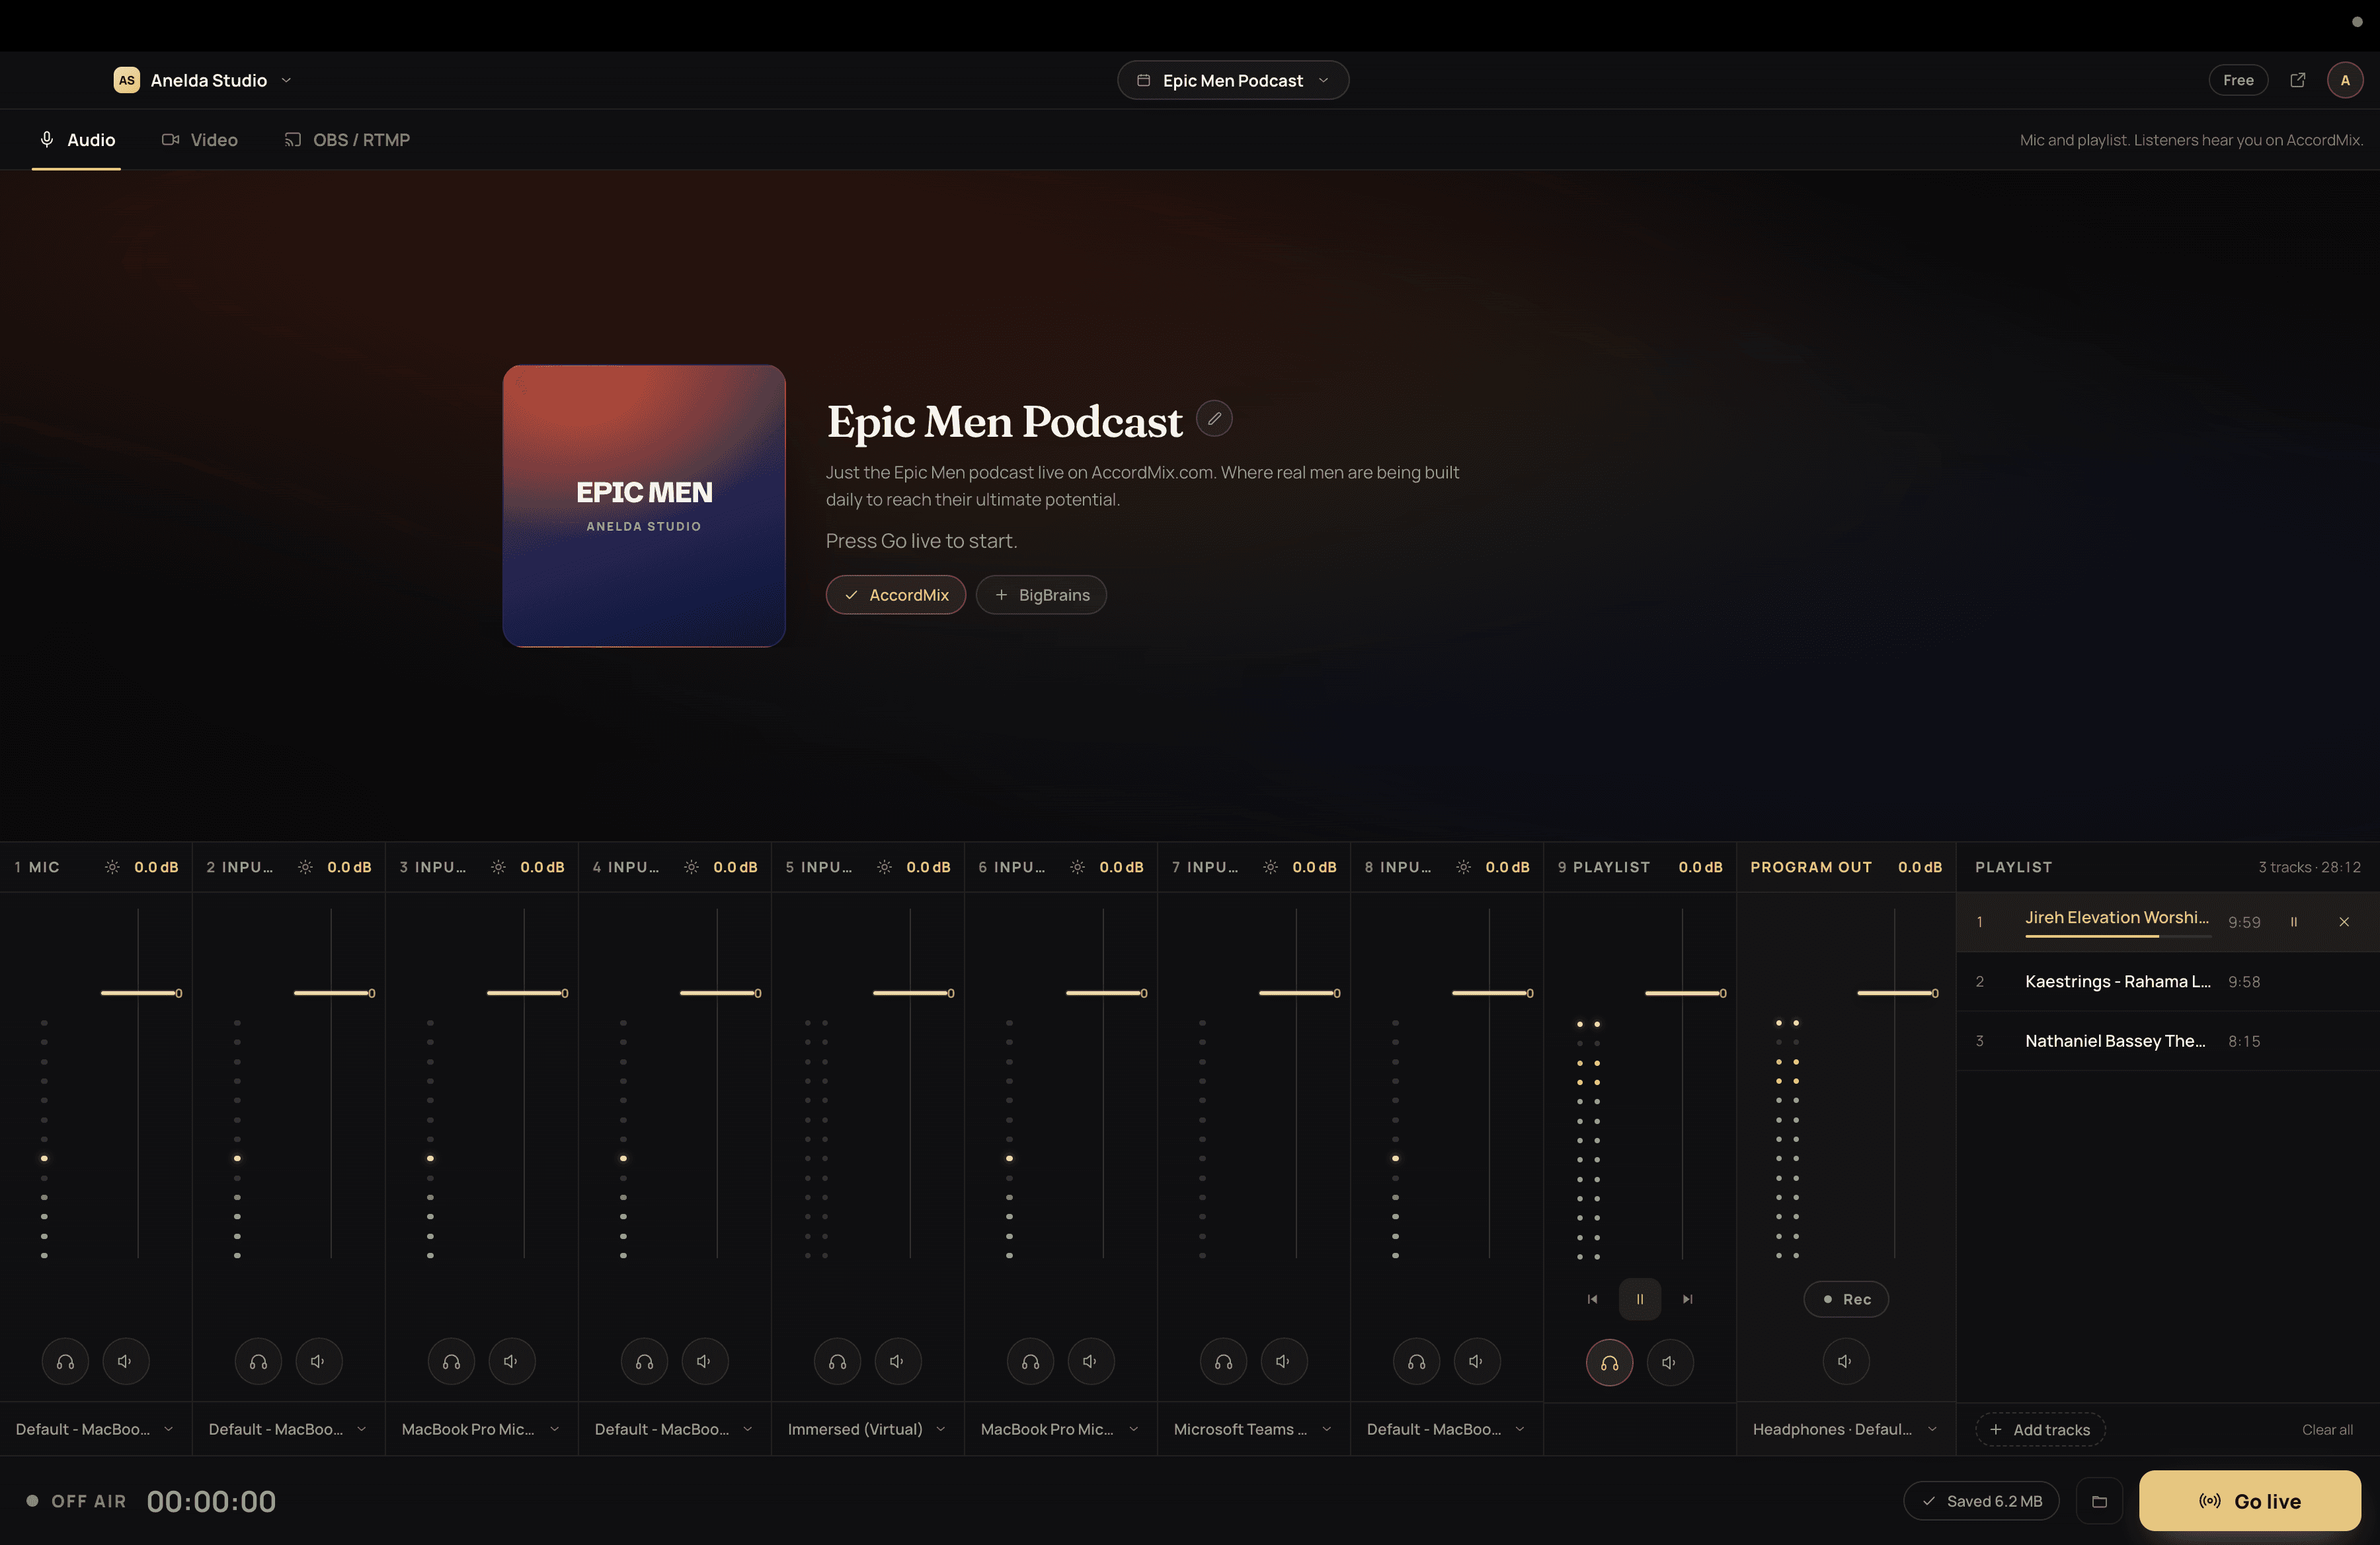Mute the Program Out speaker
This screenshot has height=1545, width=2380.
click(x=1845, y=1361)
